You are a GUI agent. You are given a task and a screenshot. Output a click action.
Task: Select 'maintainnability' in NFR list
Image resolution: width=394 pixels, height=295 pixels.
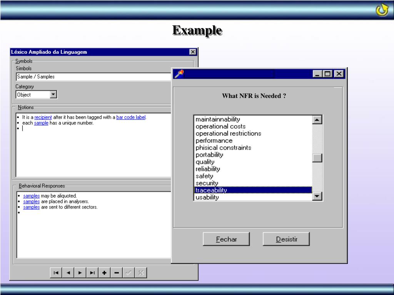pos(253,119)
